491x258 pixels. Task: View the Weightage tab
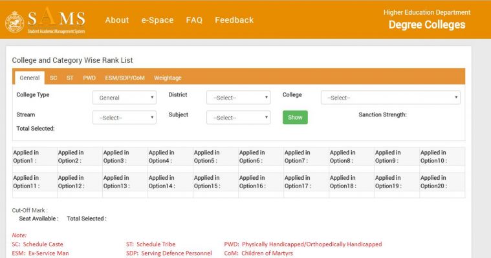168,78
